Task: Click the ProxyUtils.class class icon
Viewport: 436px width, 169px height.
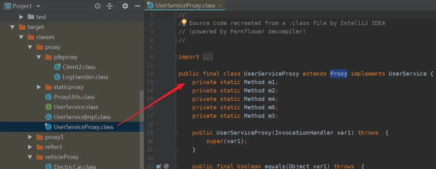Action: click(48, 97)
